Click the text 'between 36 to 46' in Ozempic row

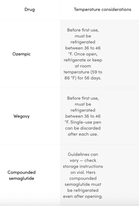click(x=83, y=48)
